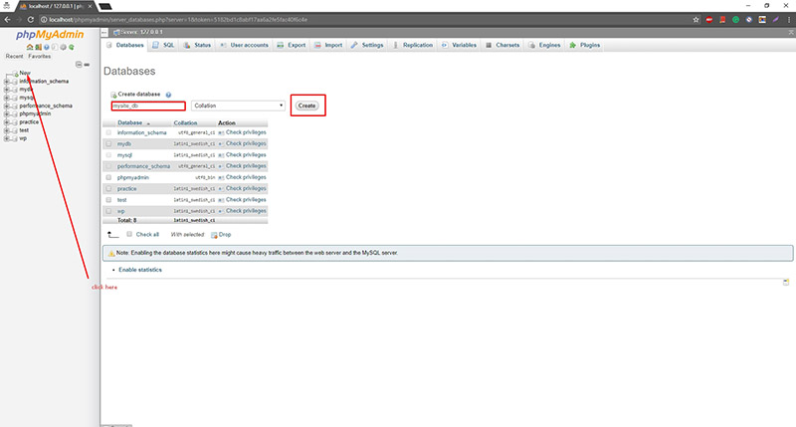Click the browser address bar

[365, 20]
